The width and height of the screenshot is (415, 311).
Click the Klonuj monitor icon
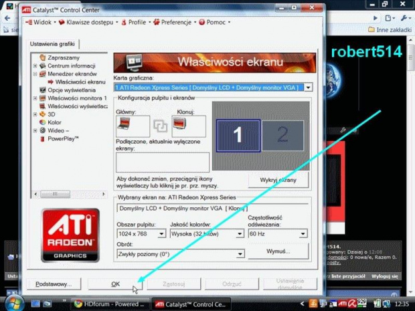point(179,124)
